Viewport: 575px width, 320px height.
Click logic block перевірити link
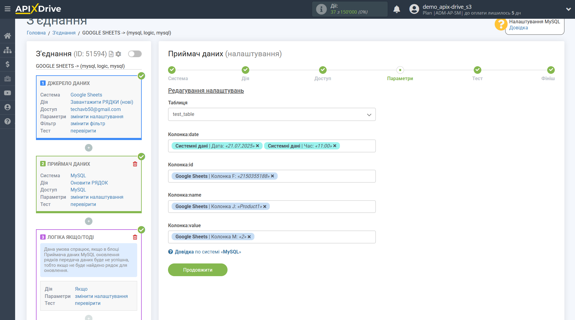click(88, 303)
